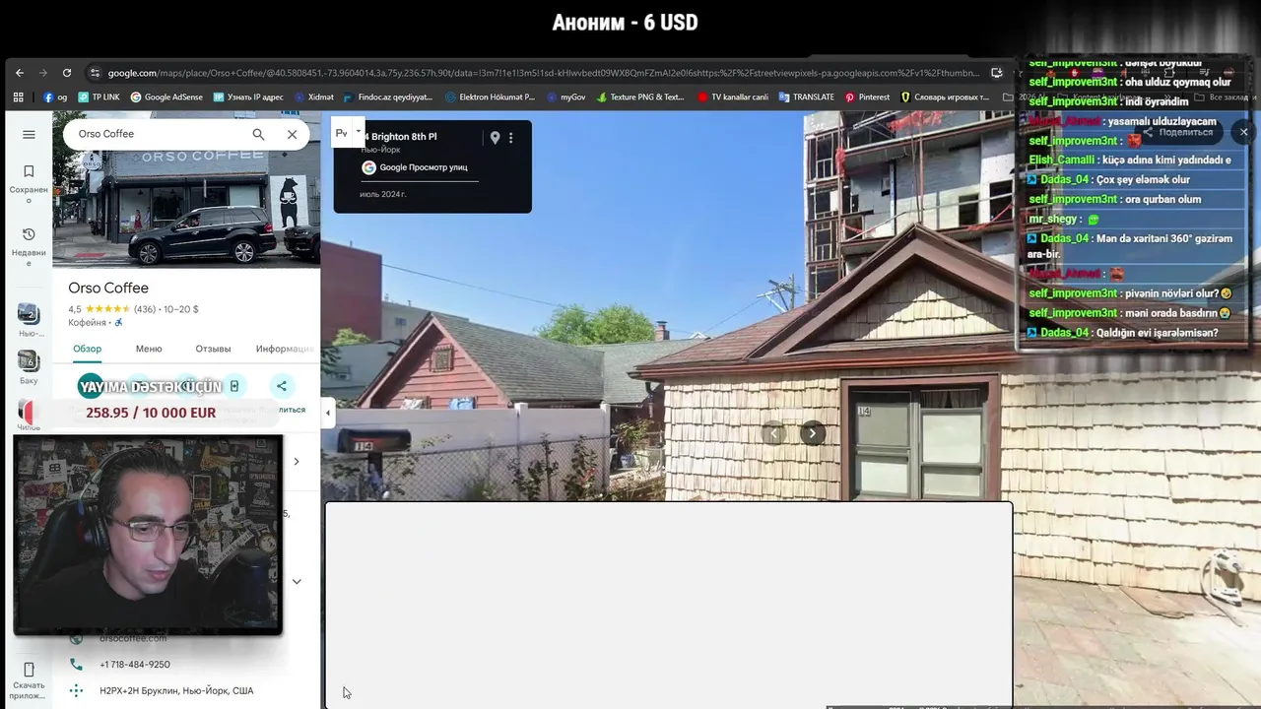Screen dimensions: 1261x709
Task: Select the Обзор tab
Action: click(x=87, y=349)
